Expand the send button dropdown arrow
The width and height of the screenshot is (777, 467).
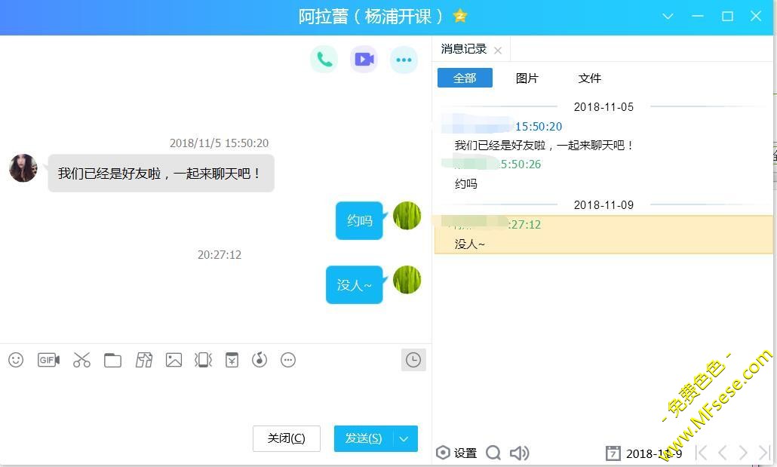click(x=404, y=439)
